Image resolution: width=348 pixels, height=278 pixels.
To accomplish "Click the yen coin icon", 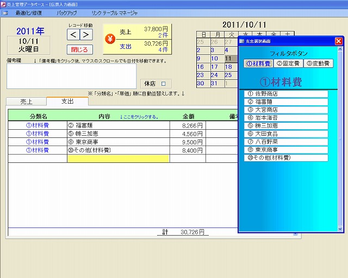I will coord(110,39).
